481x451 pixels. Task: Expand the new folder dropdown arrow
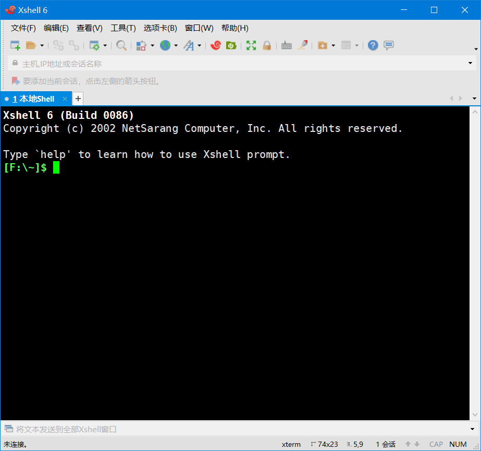[x=334, y=45]
